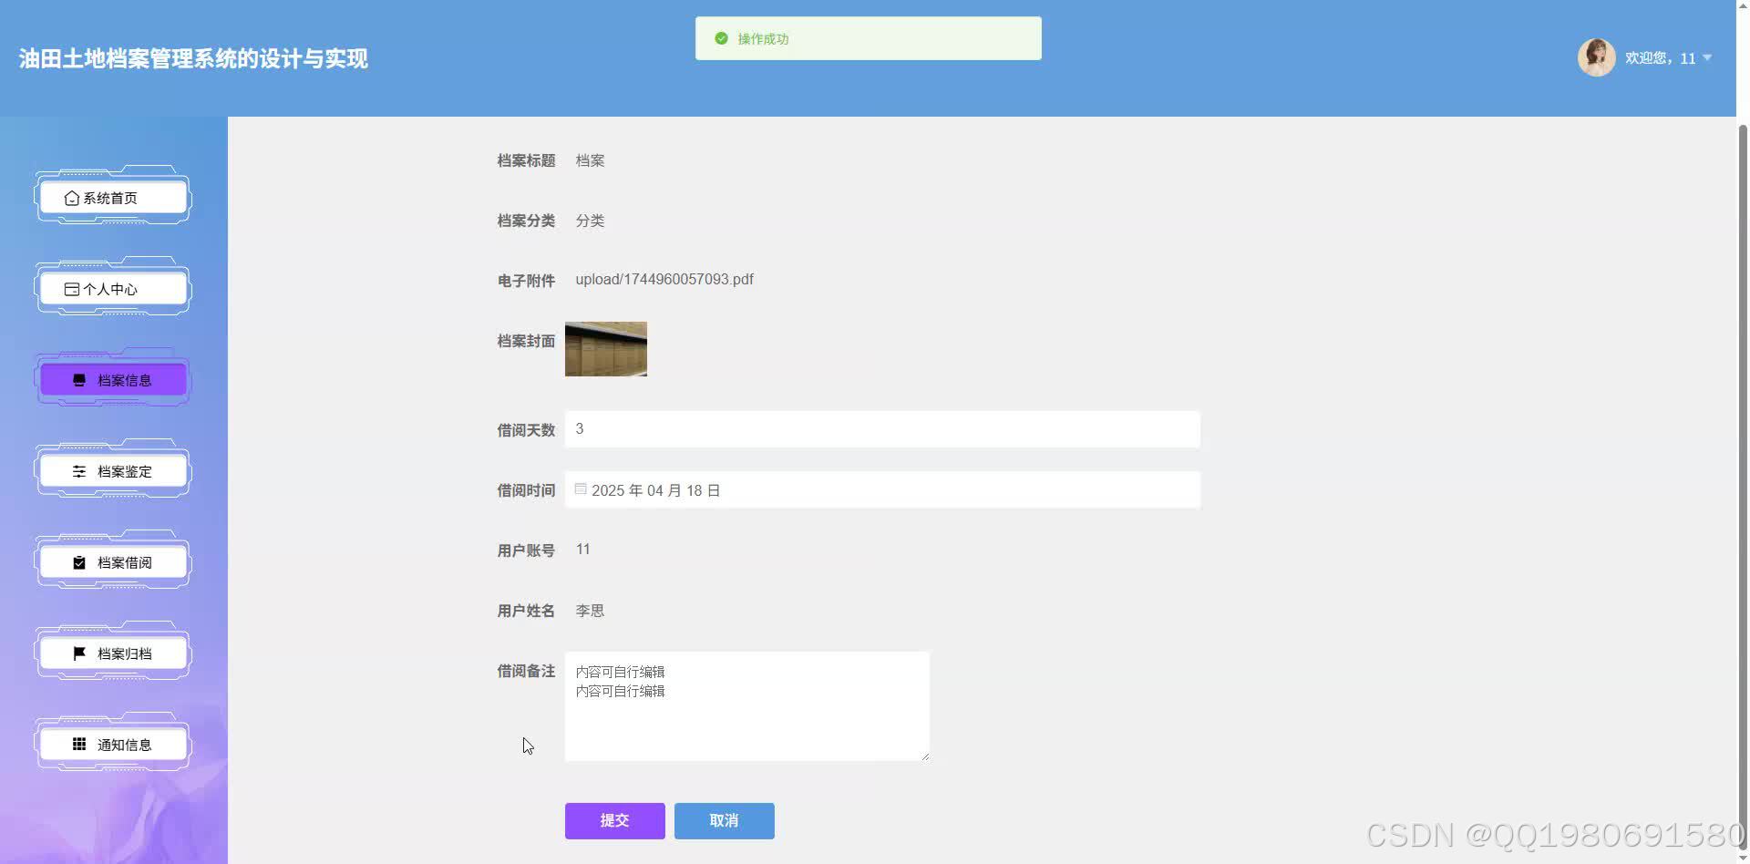Click the 档案信息 archive info icon
The width and height of the screenshot is (1750, 864).
point(77,379)
